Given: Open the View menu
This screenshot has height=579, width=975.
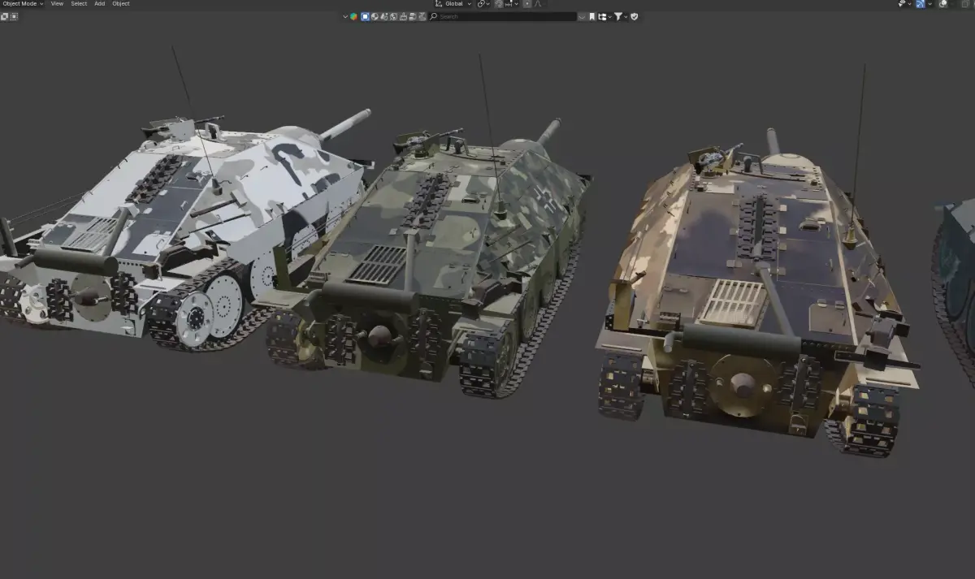Looking at the screenshot, I should (57, 3).
